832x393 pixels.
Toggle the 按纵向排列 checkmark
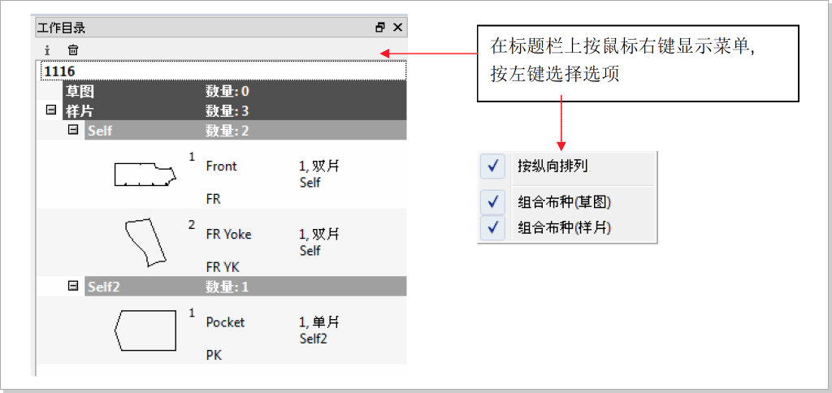pos(493,166)
